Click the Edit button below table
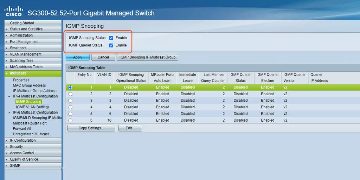Viewport: 360px width, 180px height. click(130, 128)
